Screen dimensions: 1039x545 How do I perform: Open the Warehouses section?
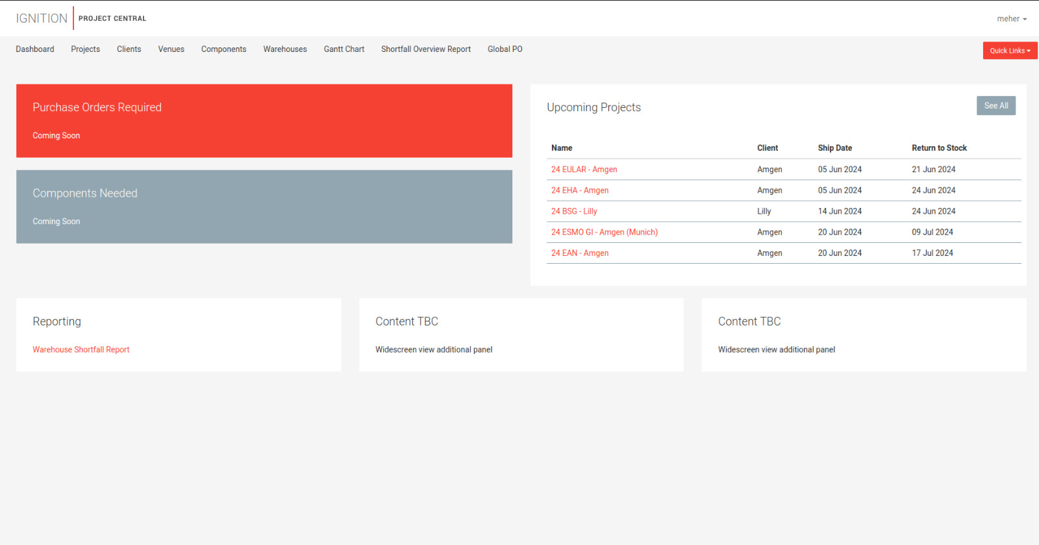(284, 49)
